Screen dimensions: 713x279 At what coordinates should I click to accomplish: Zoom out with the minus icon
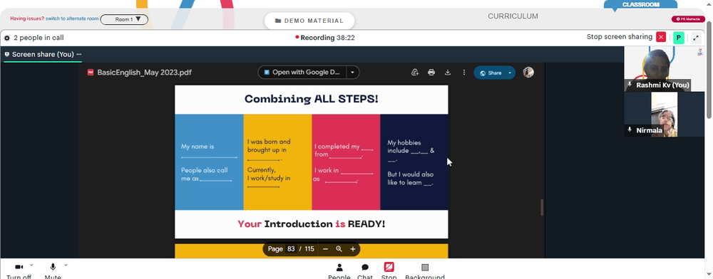[x=325, y=249]
